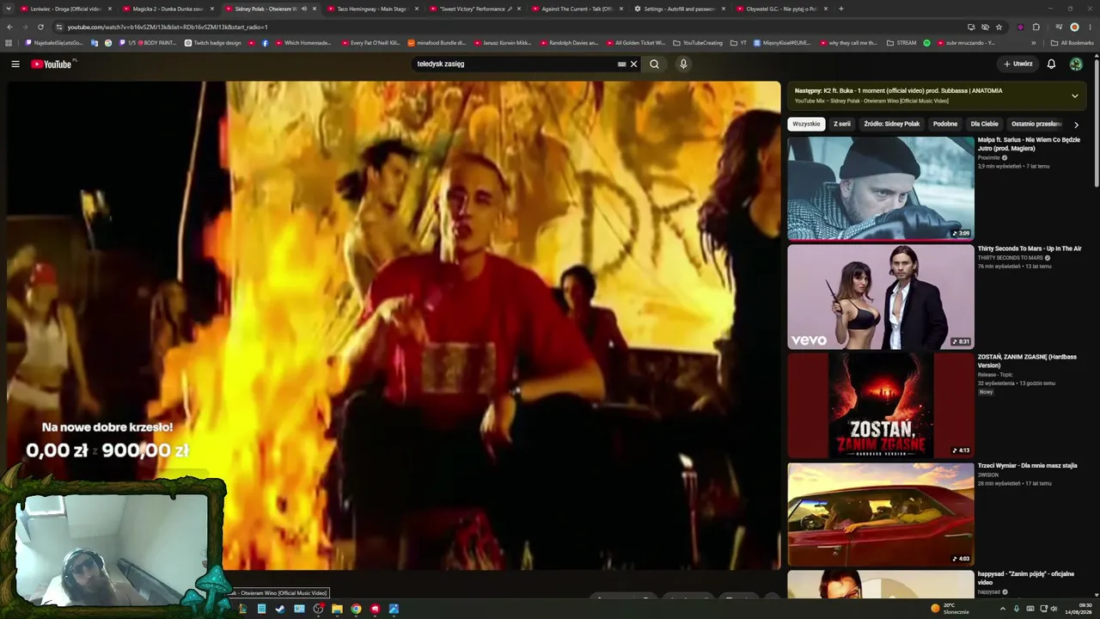Go to the YouTube home logo
The width and height of the screenshot is (1100, 619).
[53, 64]
